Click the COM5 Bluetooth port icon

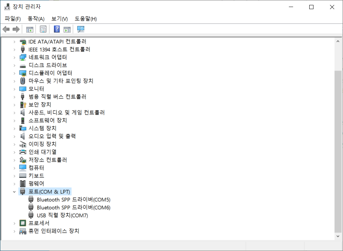click(31, 199)
